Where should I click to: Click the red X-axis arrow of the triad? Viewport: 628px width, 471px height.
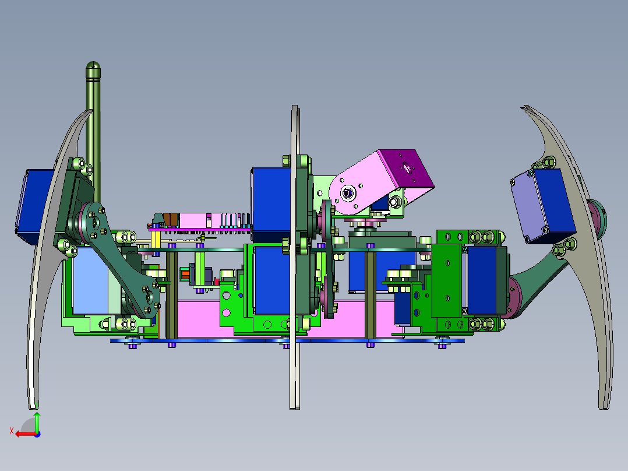pyautogui.click(x=25, y=434)
